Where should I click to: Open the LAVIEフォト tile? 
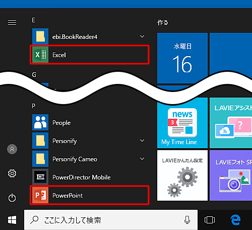point(231,175)
